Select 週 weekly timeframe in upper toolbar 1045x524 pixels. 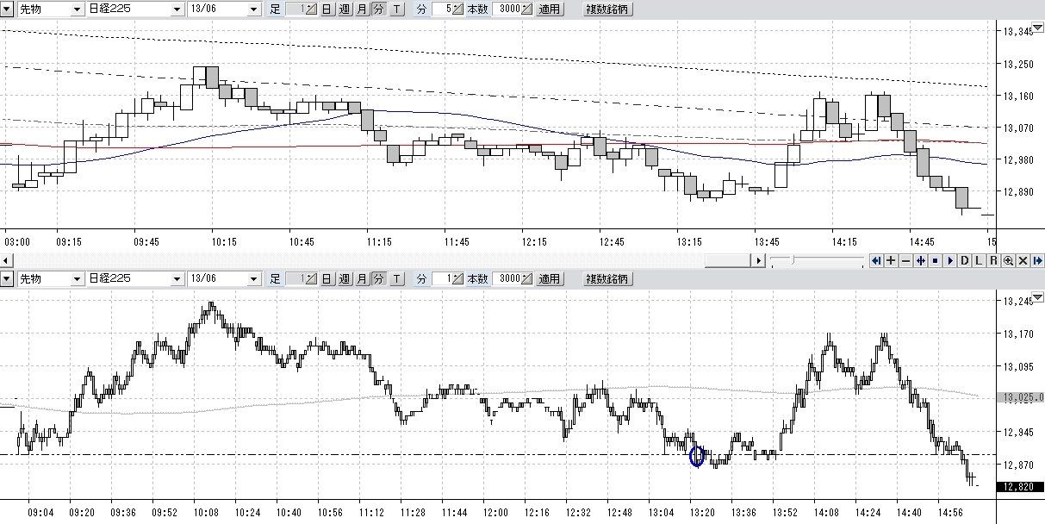(345, 10)
